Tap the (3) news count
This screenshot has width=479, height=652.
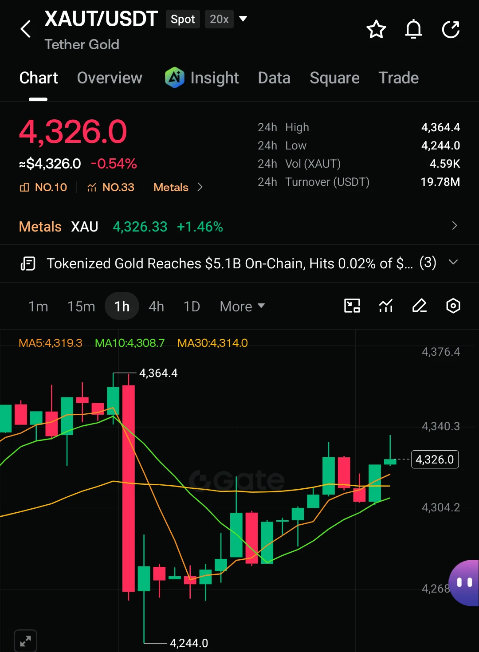428,263
